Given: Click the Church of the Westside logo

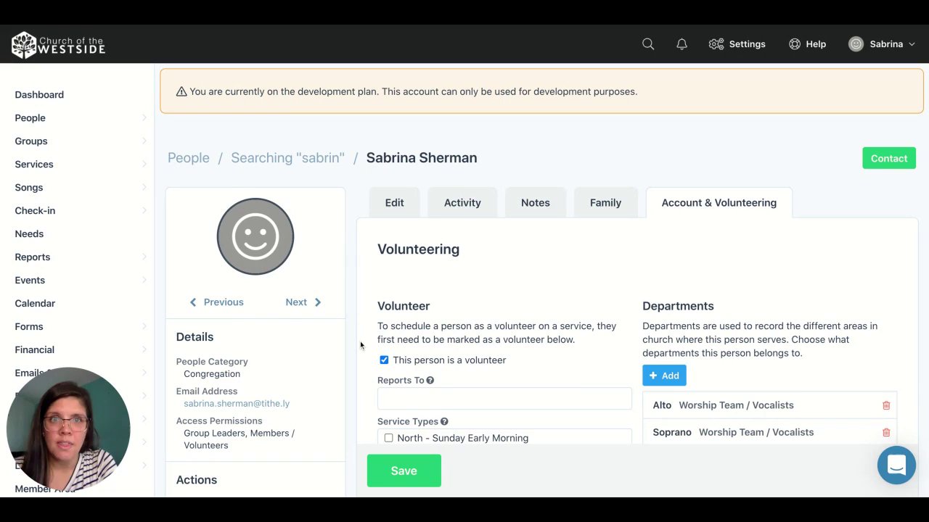Looking at the screenshot, I should [58, 45].
